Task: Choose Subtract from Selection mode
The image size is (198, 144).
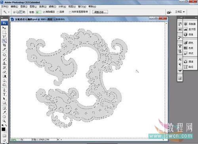Action: (x=21, y=12)
